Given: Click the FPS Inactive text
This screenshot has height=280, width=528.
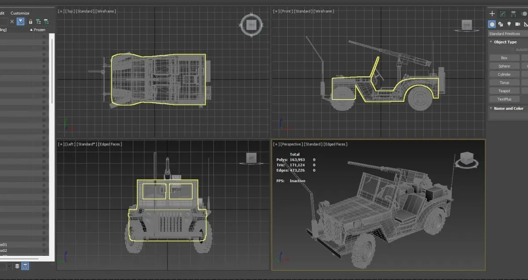Looking at the screenshot, I should (x=291, y=181).
